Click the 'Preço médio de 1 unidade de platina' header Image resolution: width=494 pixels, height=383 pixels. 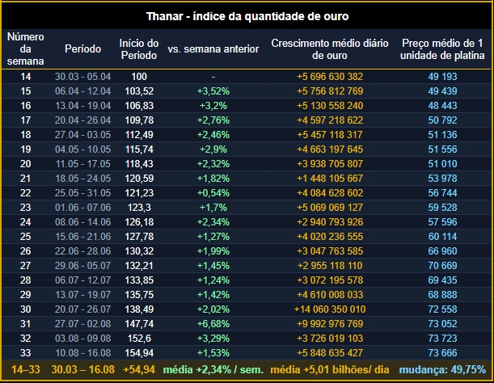(x=442, y=49)
